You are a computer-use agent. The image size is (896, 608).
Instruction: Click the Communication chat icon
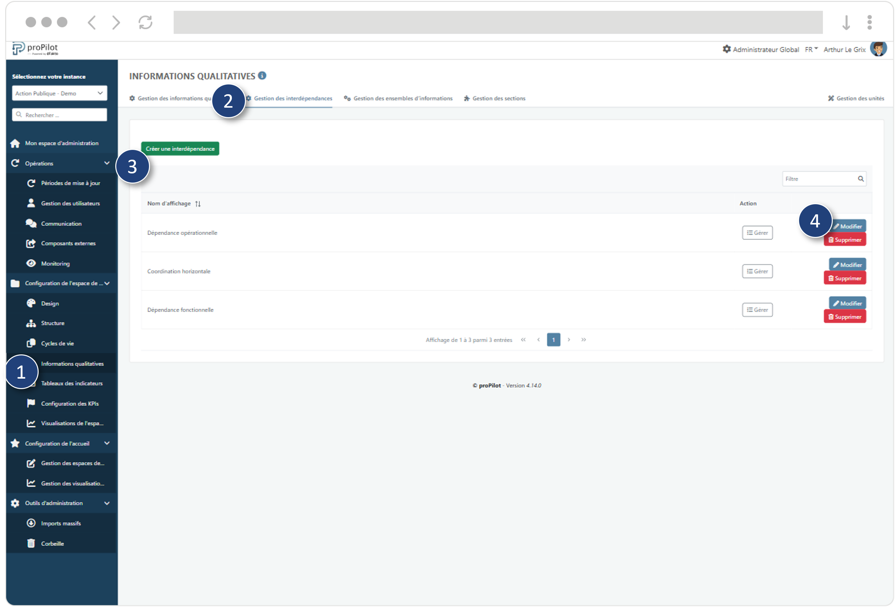coord(31,223)
